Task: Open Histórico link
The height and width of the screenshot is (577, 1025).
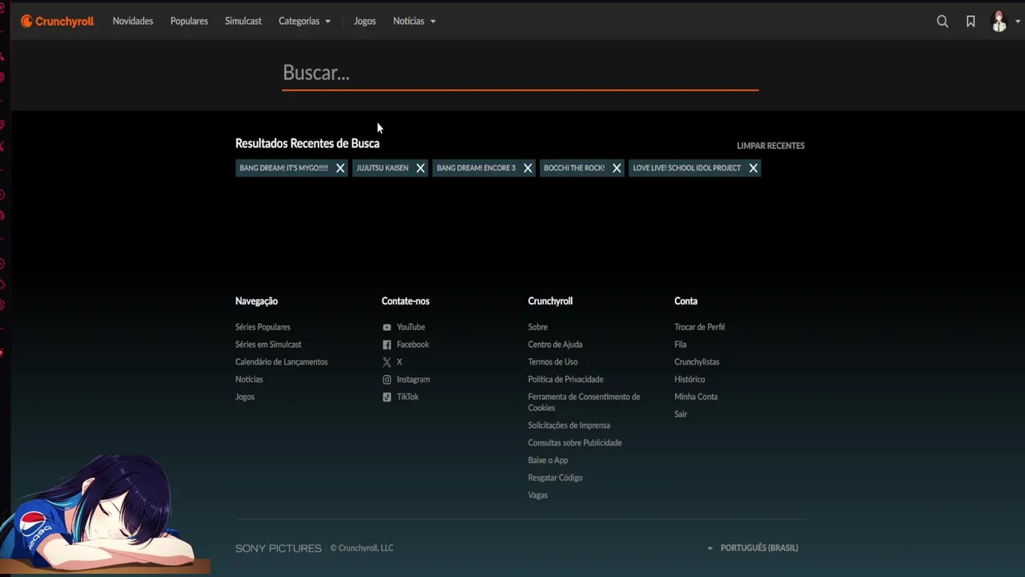Action: point(689,380)
